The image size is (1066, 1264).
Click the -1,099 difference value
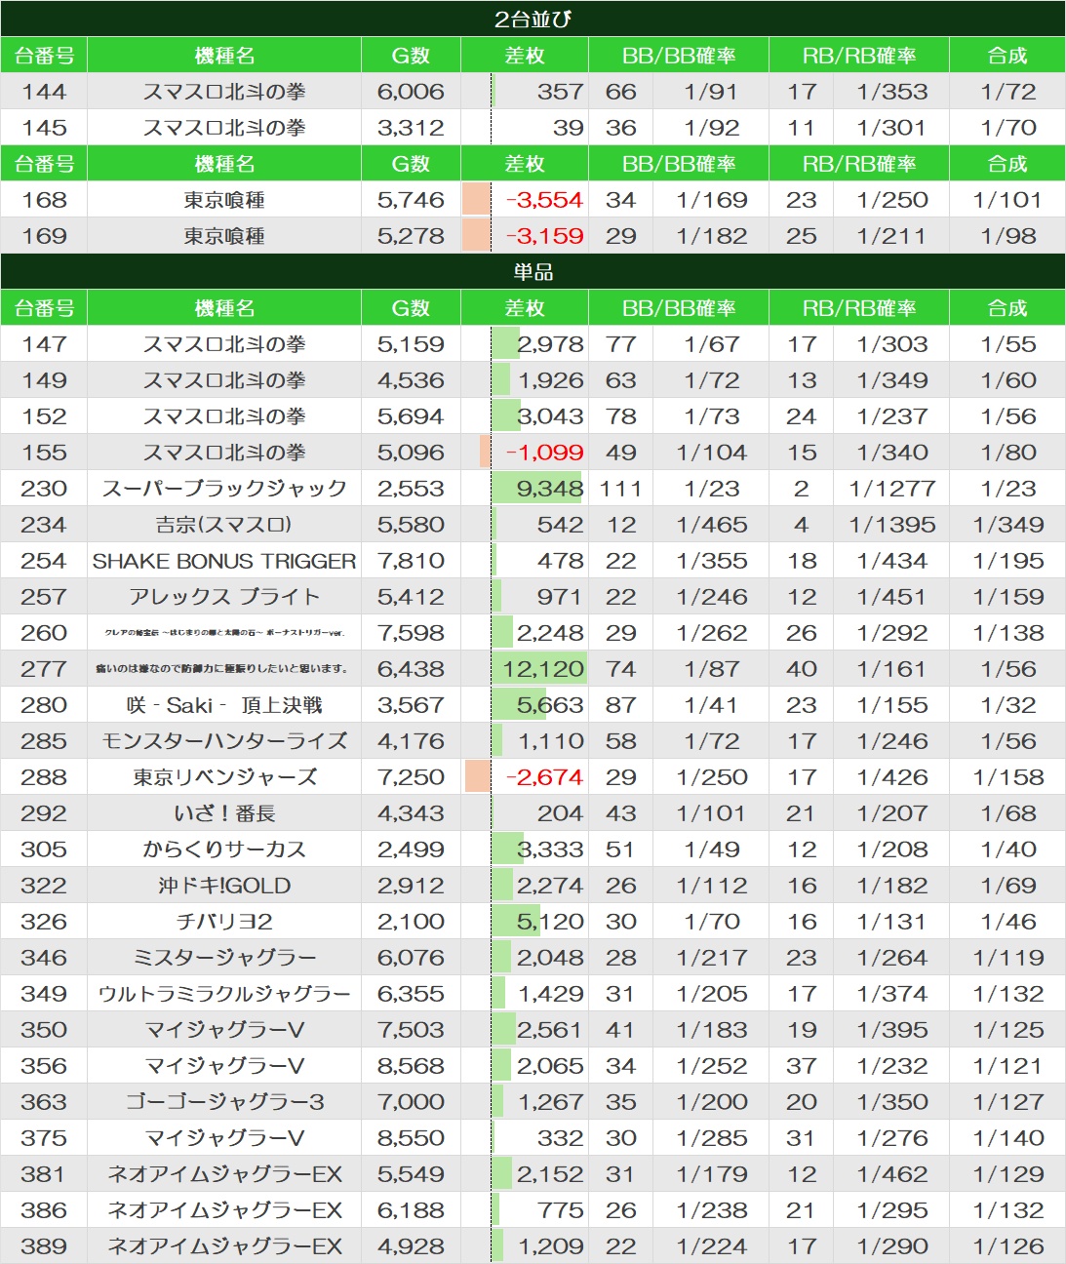tap(544, 453)
